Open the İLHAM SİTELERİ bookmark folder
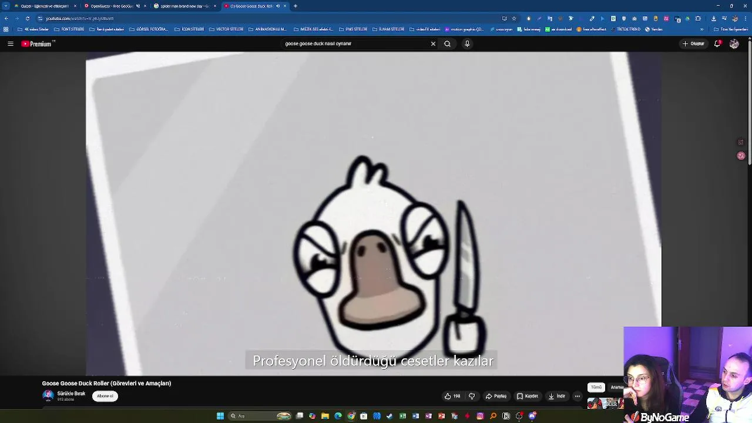This screenshot has height=423, width=752. (x=388, y=29)
